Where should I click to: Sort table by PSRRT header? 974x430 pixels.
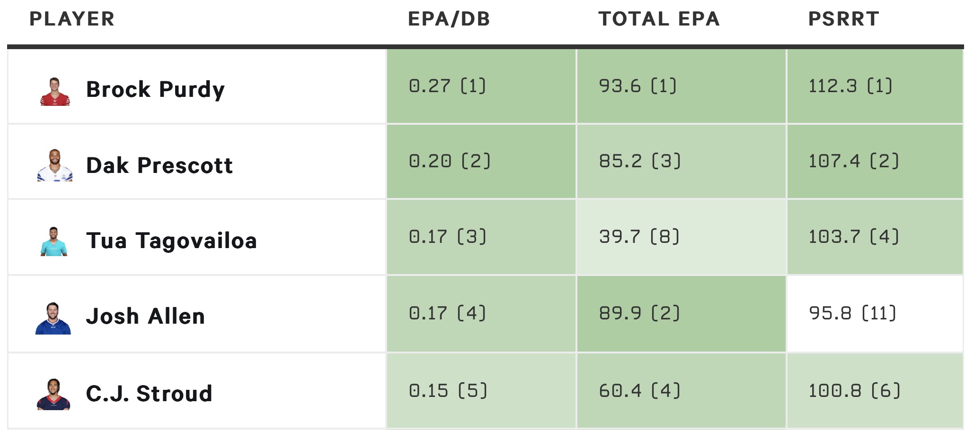(x=844, y=19)
